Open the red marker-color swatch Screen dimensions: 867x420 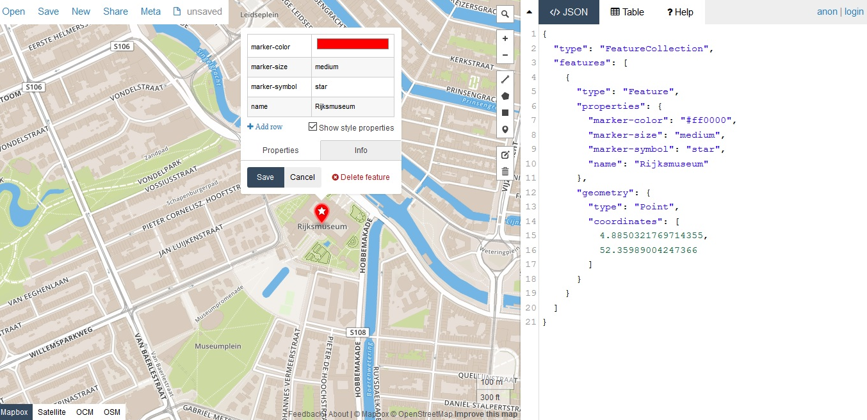pyautogui.click(x=353, y=44)
